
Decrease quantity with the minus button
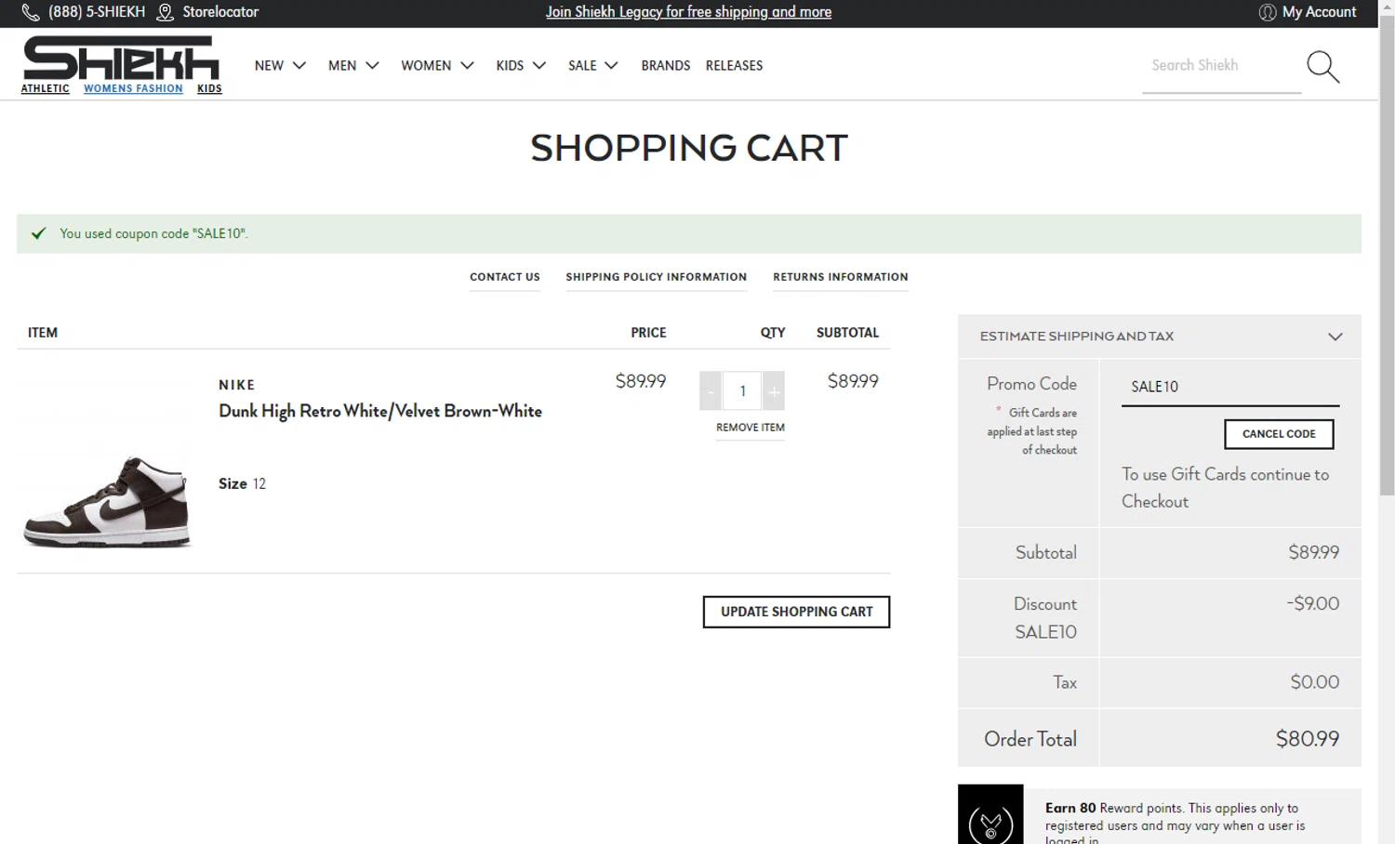click(711, 391)
